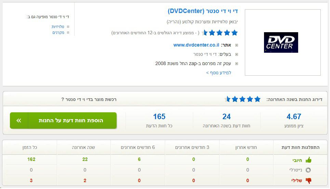Select the 24 reviews in last year count
330x189 pixels.
tap(226, 117)
